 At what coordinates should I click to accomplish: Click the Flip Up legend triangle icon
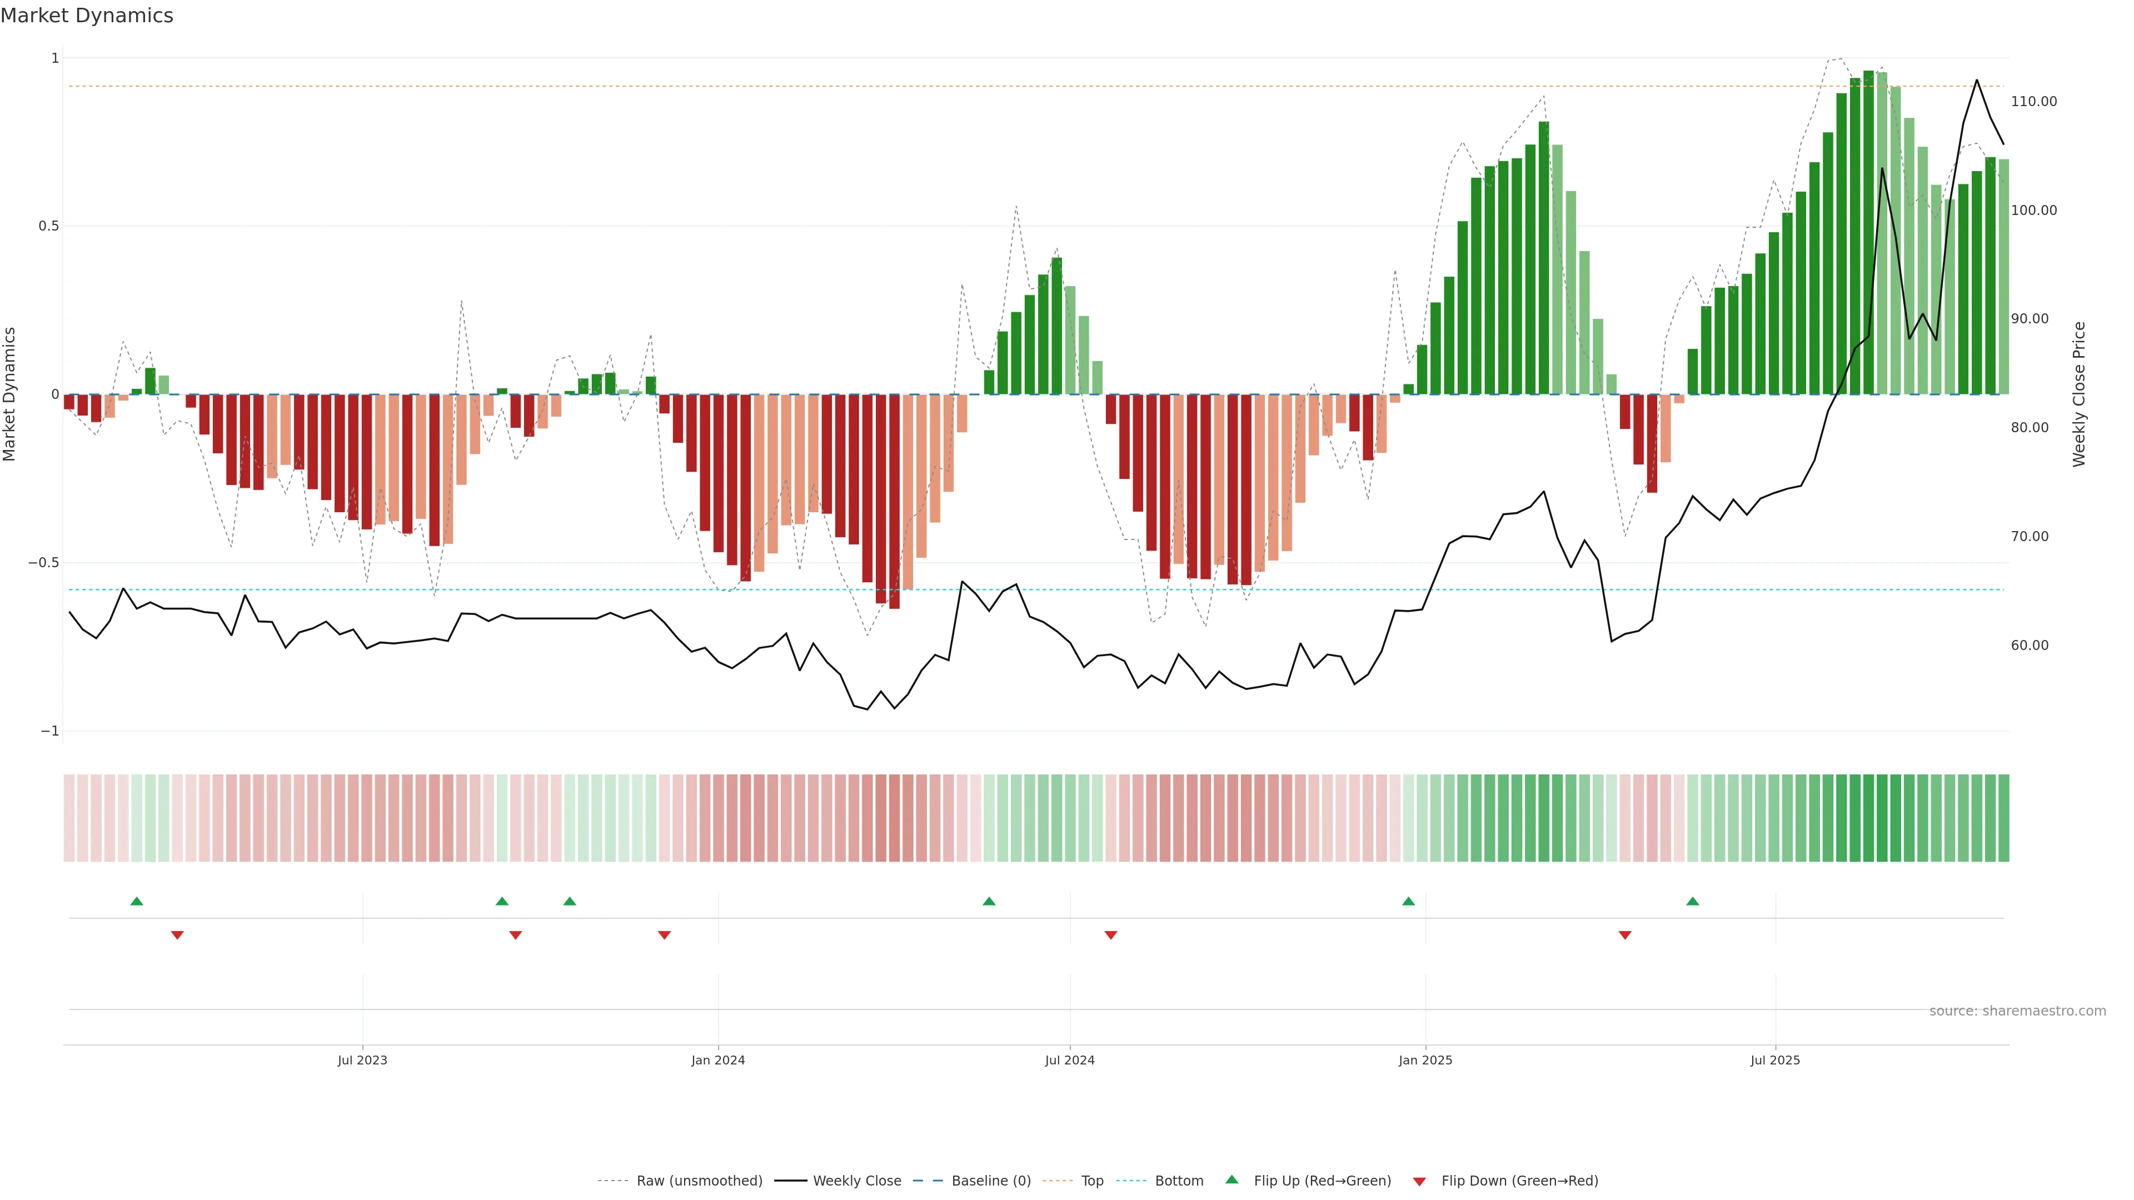(x=1231, y=1179)
